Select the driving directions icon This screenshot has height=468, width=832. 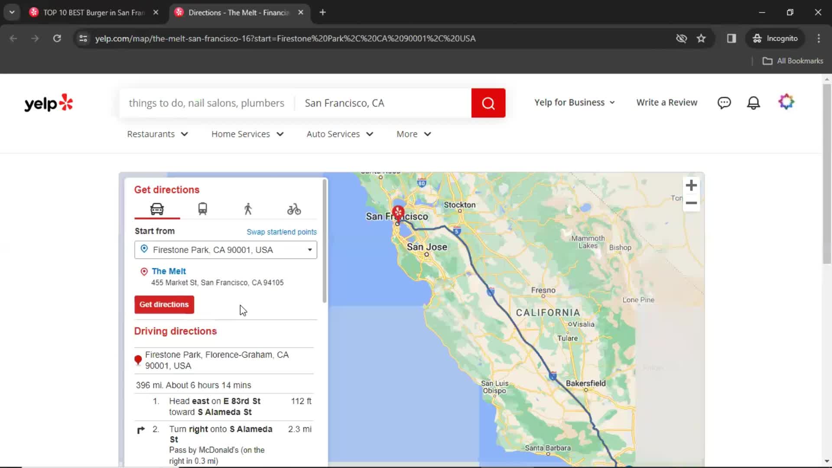click(x=157, y=208)
